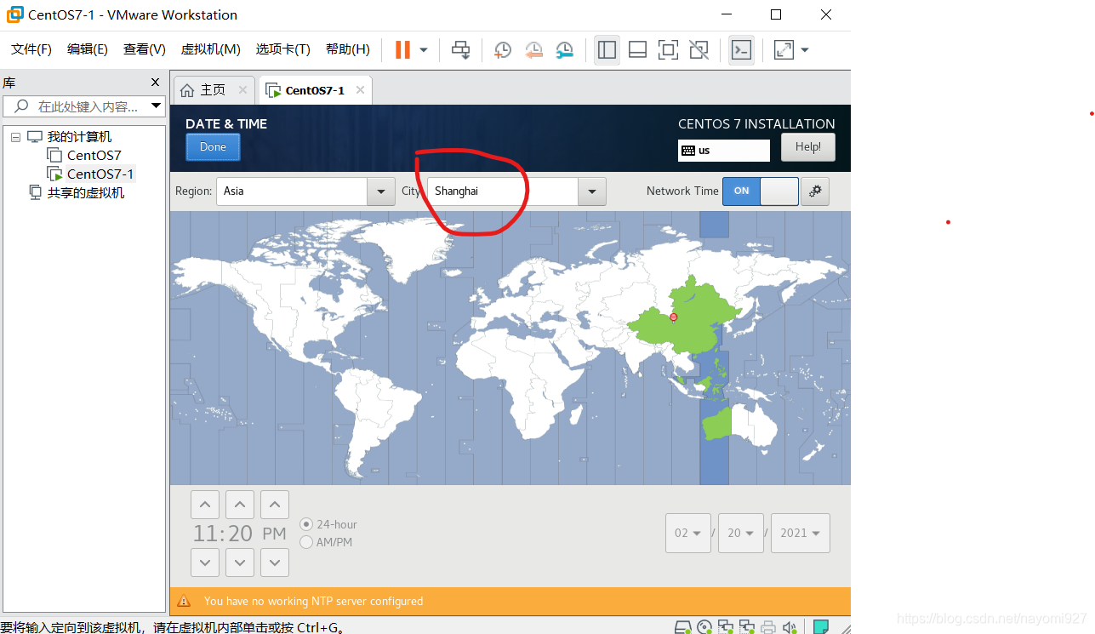
Task: Click the printer status icon
Action: pos(768,627)
